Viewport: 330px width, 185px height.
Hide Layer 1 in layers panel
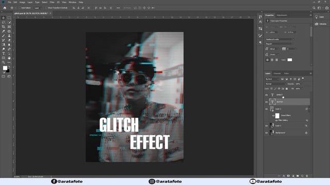[267, 126]
